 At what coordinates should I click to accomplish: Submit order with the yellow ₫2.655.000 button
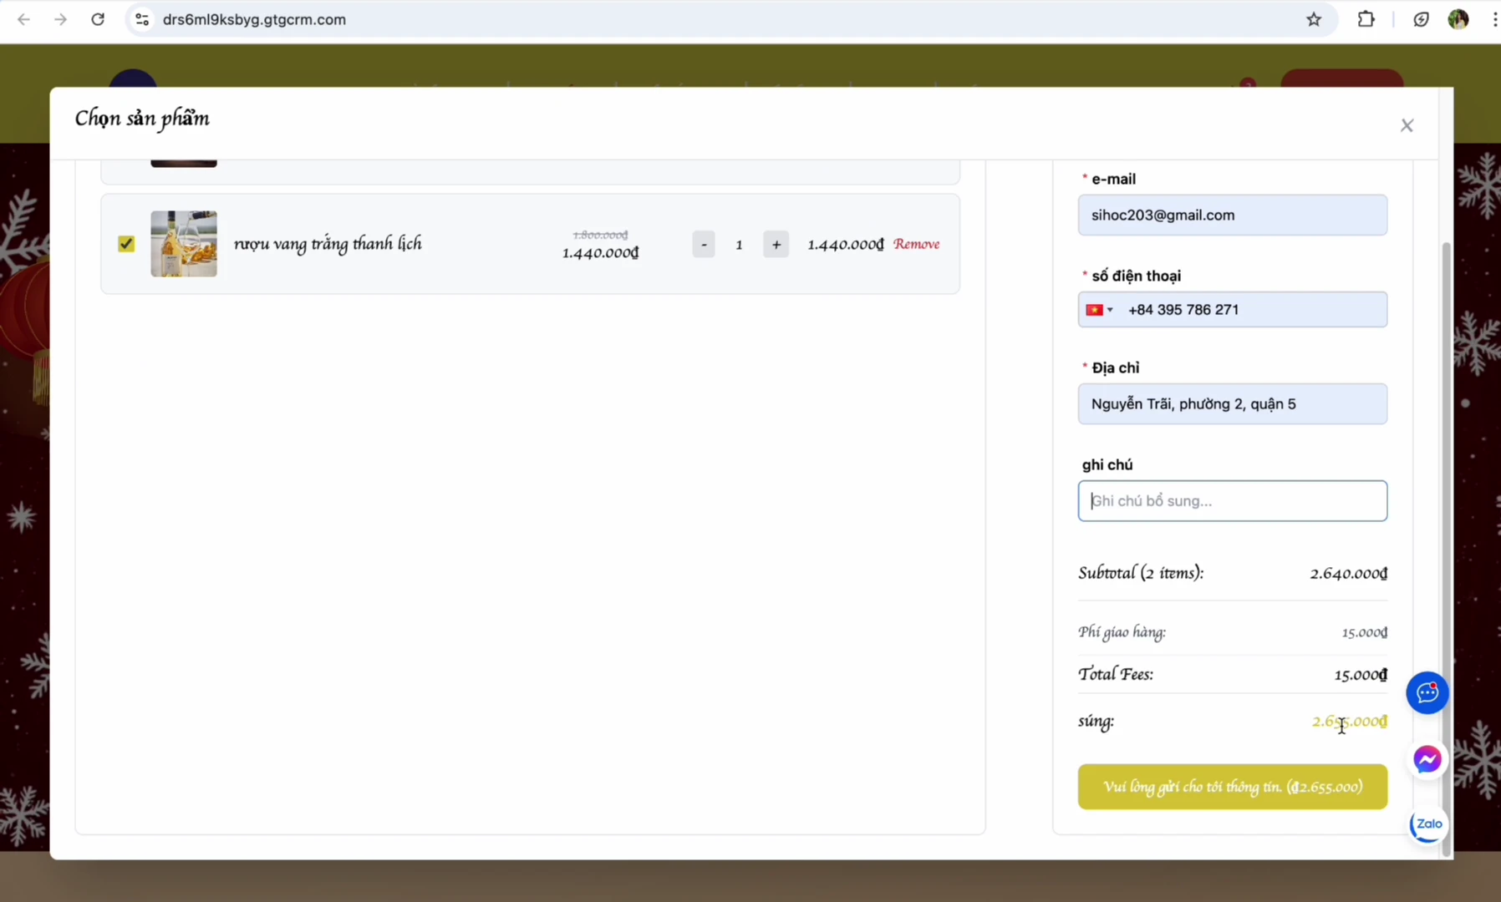pyautogui.click(x=1232, y=787)
